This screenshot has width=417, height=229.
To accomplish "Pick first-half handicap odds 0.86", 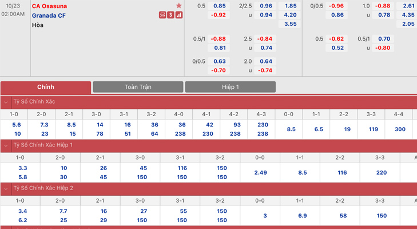I will pos(336,15).
